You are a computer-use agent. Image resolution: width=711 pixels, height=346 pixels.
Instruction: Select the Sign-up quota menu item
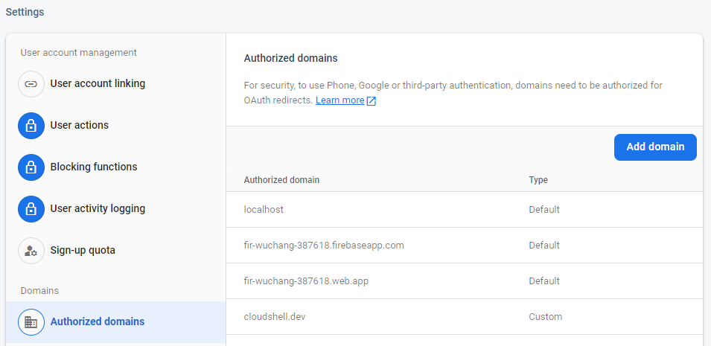tap(83, 251)
